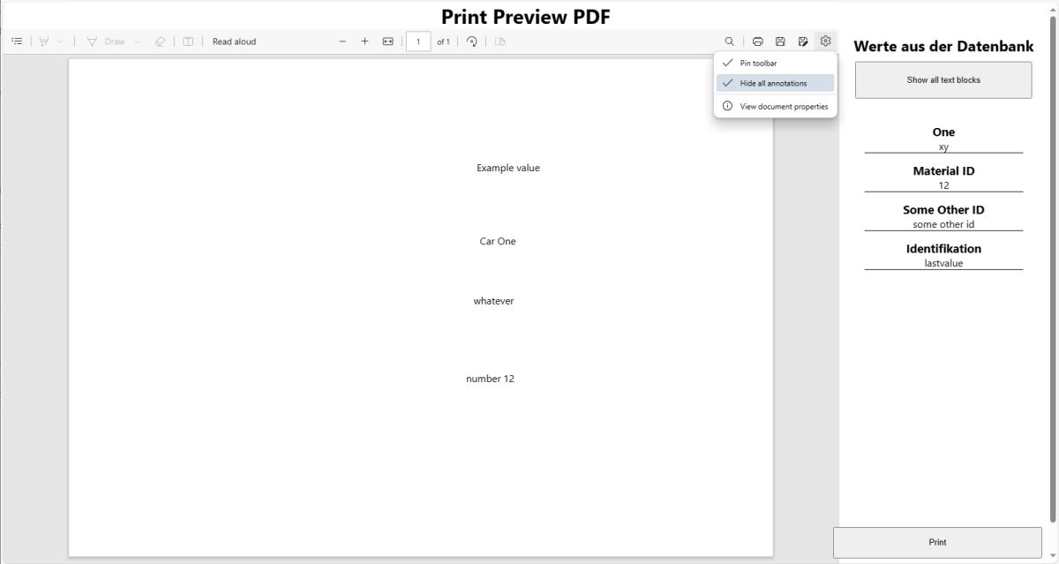Expand the Draw options dropdown arrow
Image resolution: width=1059 pixels, height=564 pixels.
(137, 41)
